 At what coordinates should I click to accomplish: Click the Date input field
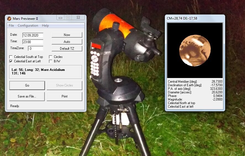(33, 35)
